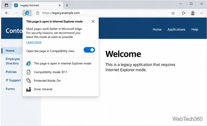
Task: Click the Internet Explorer mode icon in toolbar
Action: tap(27, 13)
